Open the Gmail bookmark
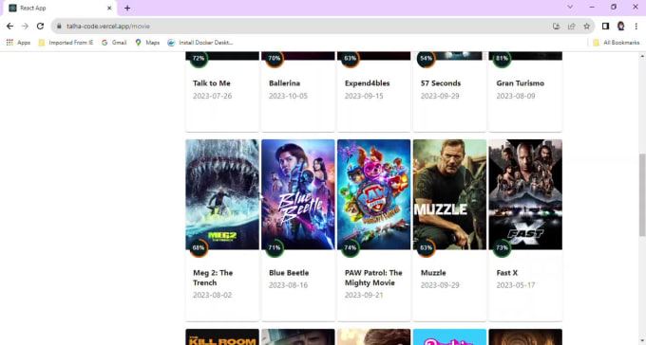The width and height of the screenshot is (646, 345). tap(114, 43)
